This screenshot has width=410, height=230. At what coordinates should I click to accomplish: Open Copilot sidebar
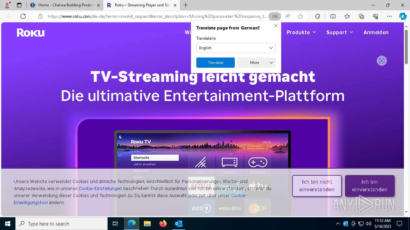403,16
